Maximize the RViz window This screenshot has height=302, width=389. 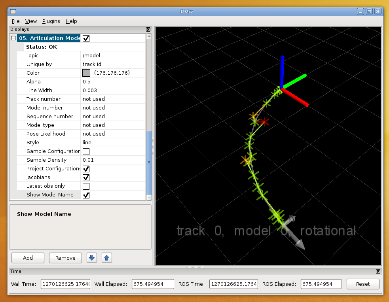(369, 11)
